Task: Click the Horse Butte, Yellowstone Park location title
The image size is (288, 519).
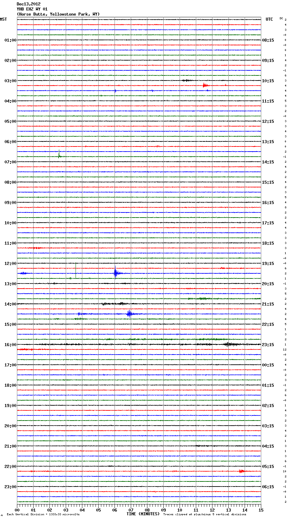Action: [x=58, y=14]
